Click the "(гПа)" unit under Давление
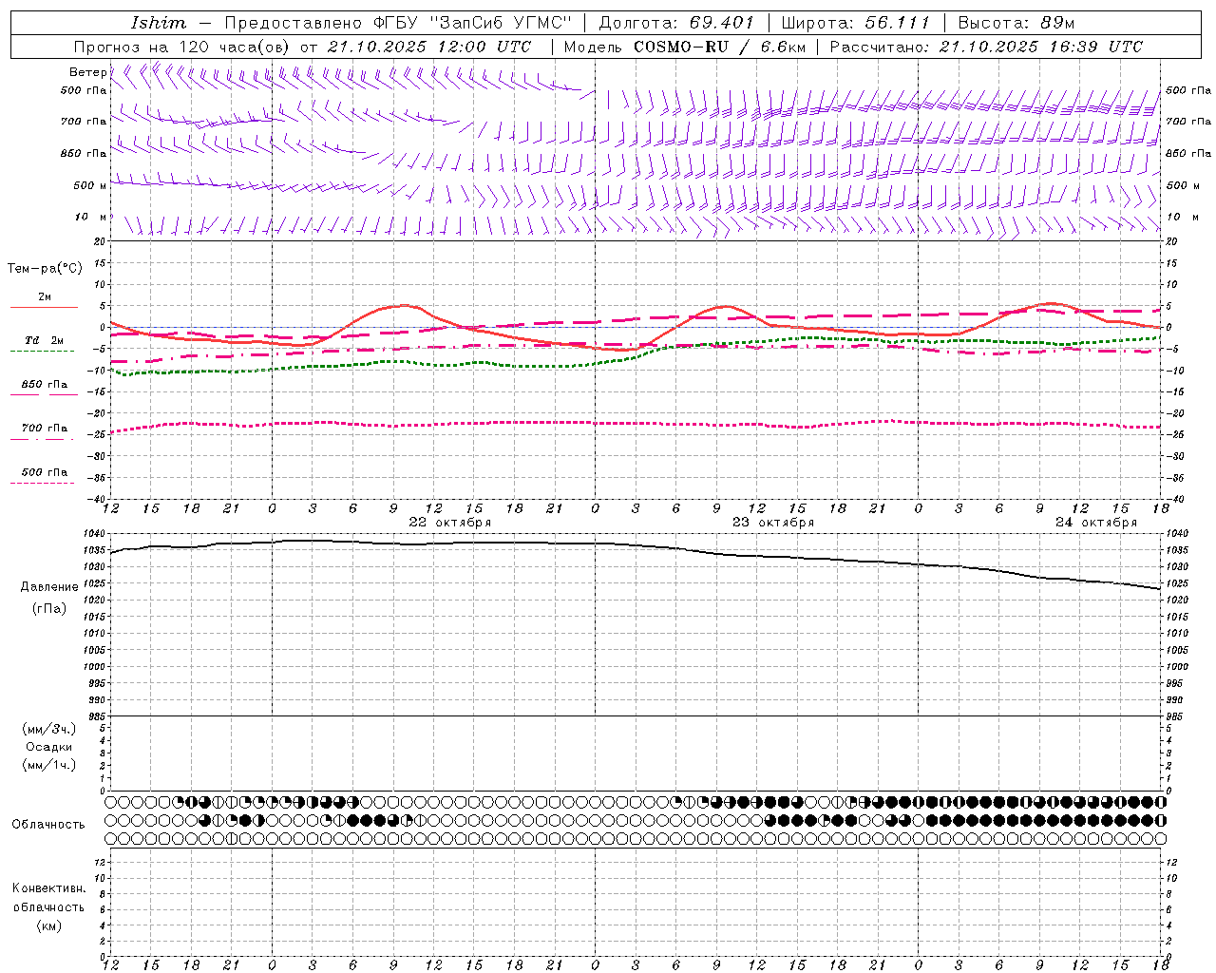Viewport: 1216px width, 973px height. 49,609
